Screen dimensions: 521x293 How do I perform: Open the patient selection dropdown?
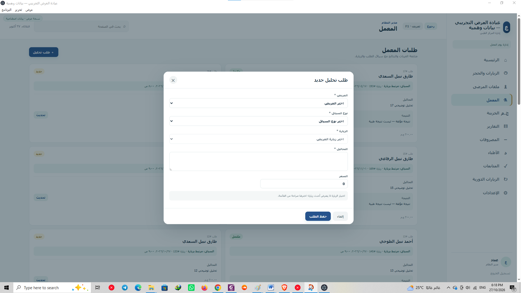pyautogui.click(x=258, y=103)
